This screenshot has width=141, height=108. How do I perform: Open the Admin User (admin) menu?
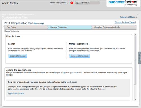click(59, 3)
